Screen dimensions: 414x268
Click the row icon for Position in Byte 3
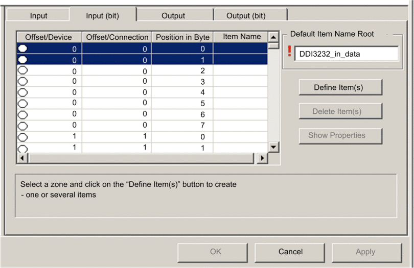[22, 82]
